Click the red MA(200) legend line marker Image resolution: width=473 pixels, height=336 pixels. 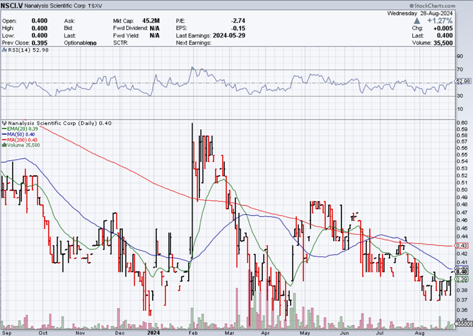pos(4,140)
